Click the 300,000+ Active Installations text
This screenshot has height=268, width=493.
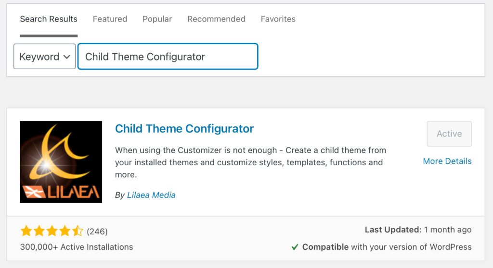pyautogui.click(x=77, y=247)
